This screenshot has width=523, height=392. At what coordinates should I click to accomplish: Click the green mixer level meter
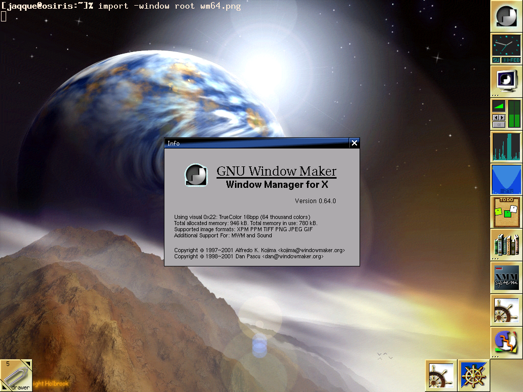tap(514, 114)
